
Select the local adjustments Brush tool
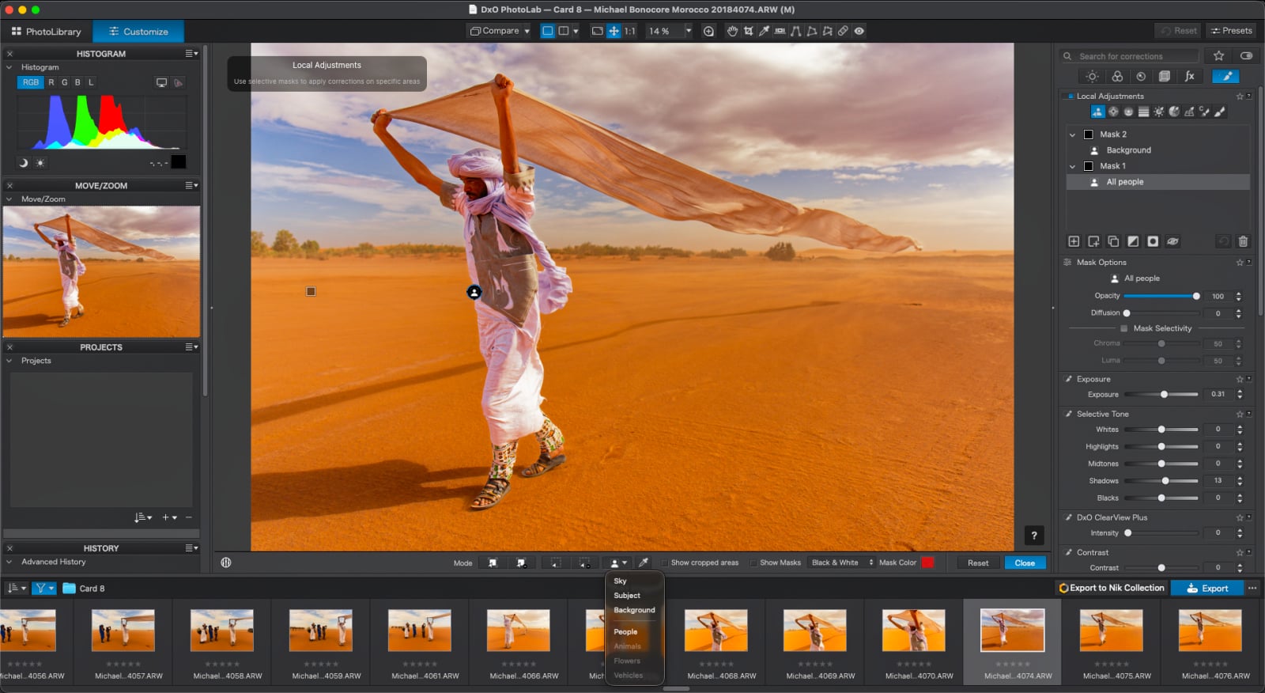1220,112
